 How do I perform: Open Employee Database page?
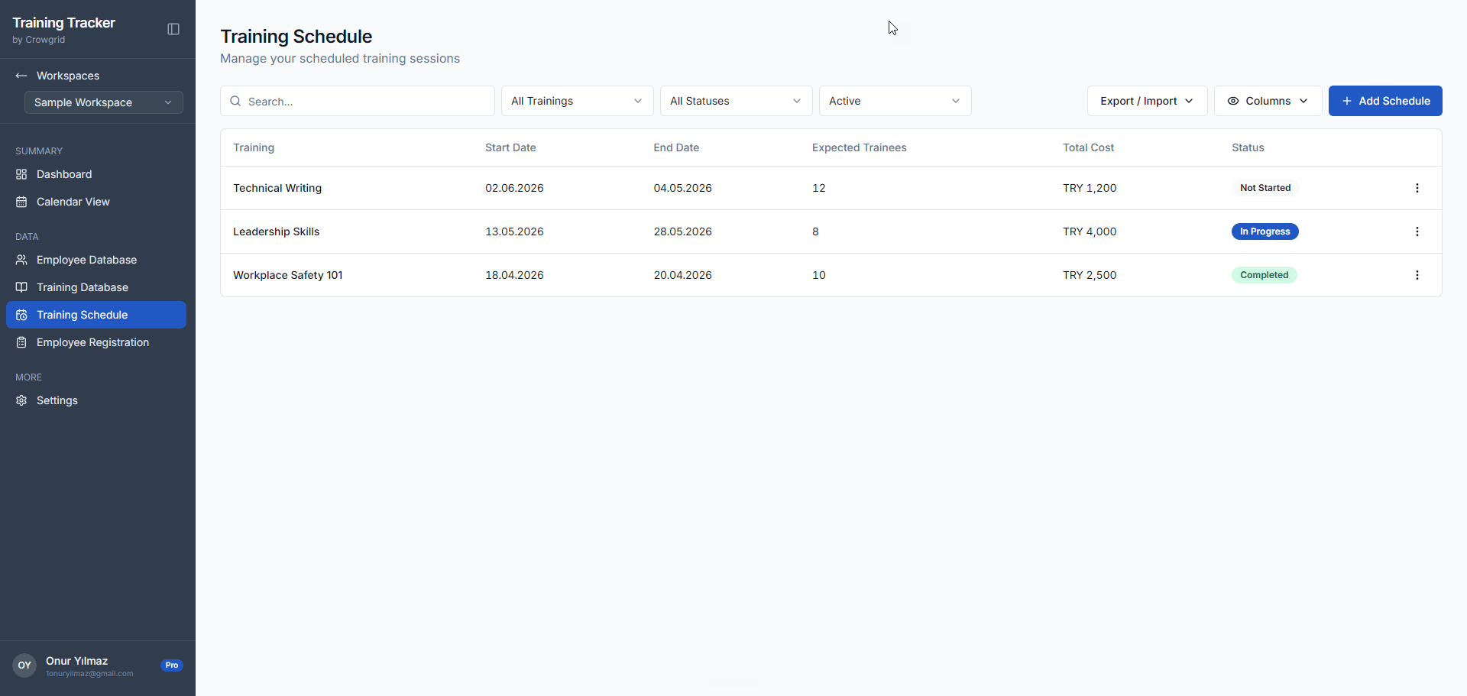[96, 260]
